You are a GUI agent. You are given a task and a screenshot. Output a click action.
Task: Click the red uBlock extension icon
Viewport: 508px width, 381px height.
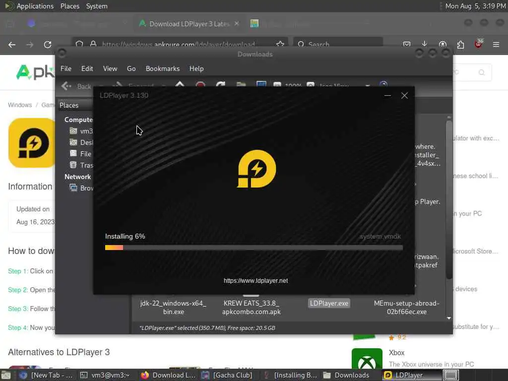tap(479, 44)
